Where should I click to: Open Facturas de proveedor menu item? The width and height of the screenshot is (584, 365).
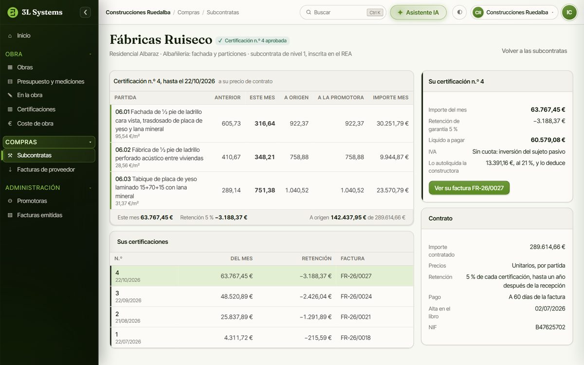coord(49,169)
